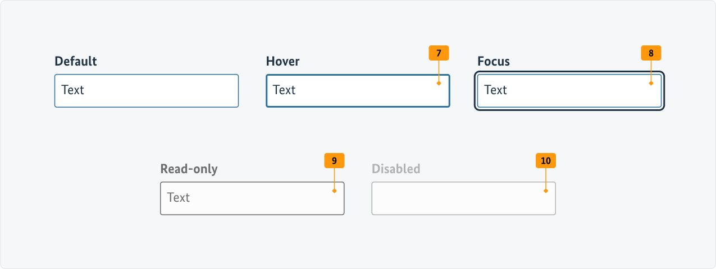The image size is (716, 269).
Task: Click the "Default" field label
Action: (x=76, y=62)
